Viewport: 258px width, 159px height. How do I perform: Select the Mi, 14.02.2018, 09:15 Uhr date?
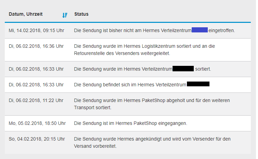[36, 31]
